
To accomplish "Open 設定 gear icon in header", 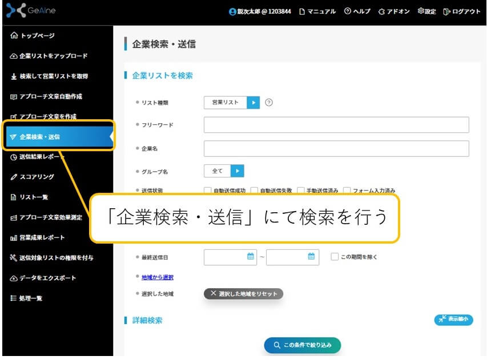I will tap(421, 11).
